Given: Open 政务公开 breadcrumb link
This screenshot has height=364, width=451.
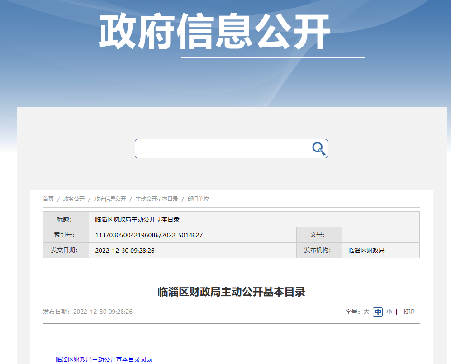Looking at the screenshot, I should tap(74, 199).
